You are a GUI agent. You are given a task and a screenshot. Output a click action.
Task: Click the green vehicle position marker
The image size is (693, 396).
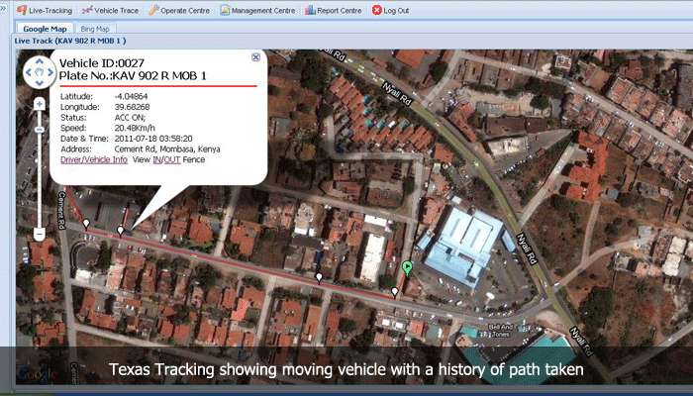click(408, 268)
